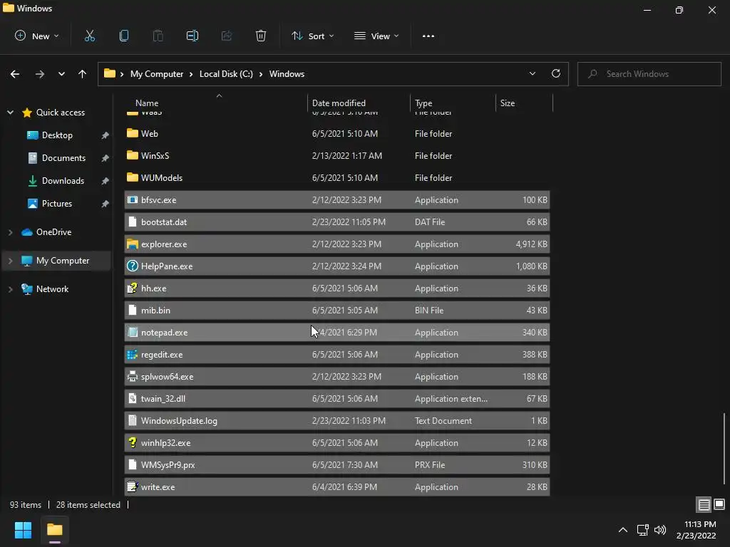This screenshot has height=547, width=730.
Task: Select Network in navigation pane
Action: pyautogui.click(x=52, y=289)
